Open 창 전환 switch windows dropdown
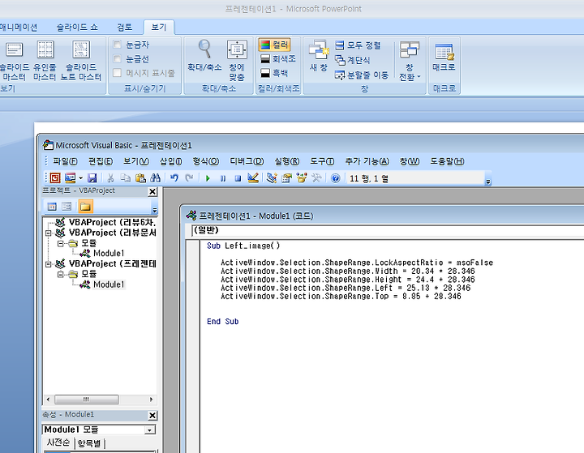Screen dimensions: 584x453 click(410, 61)
